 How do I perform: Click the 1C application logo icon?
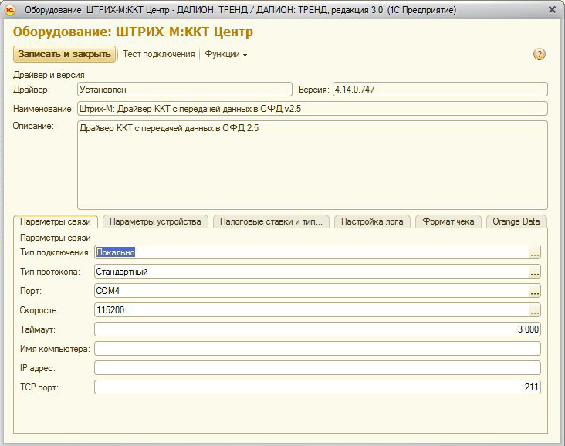point(11,10)
